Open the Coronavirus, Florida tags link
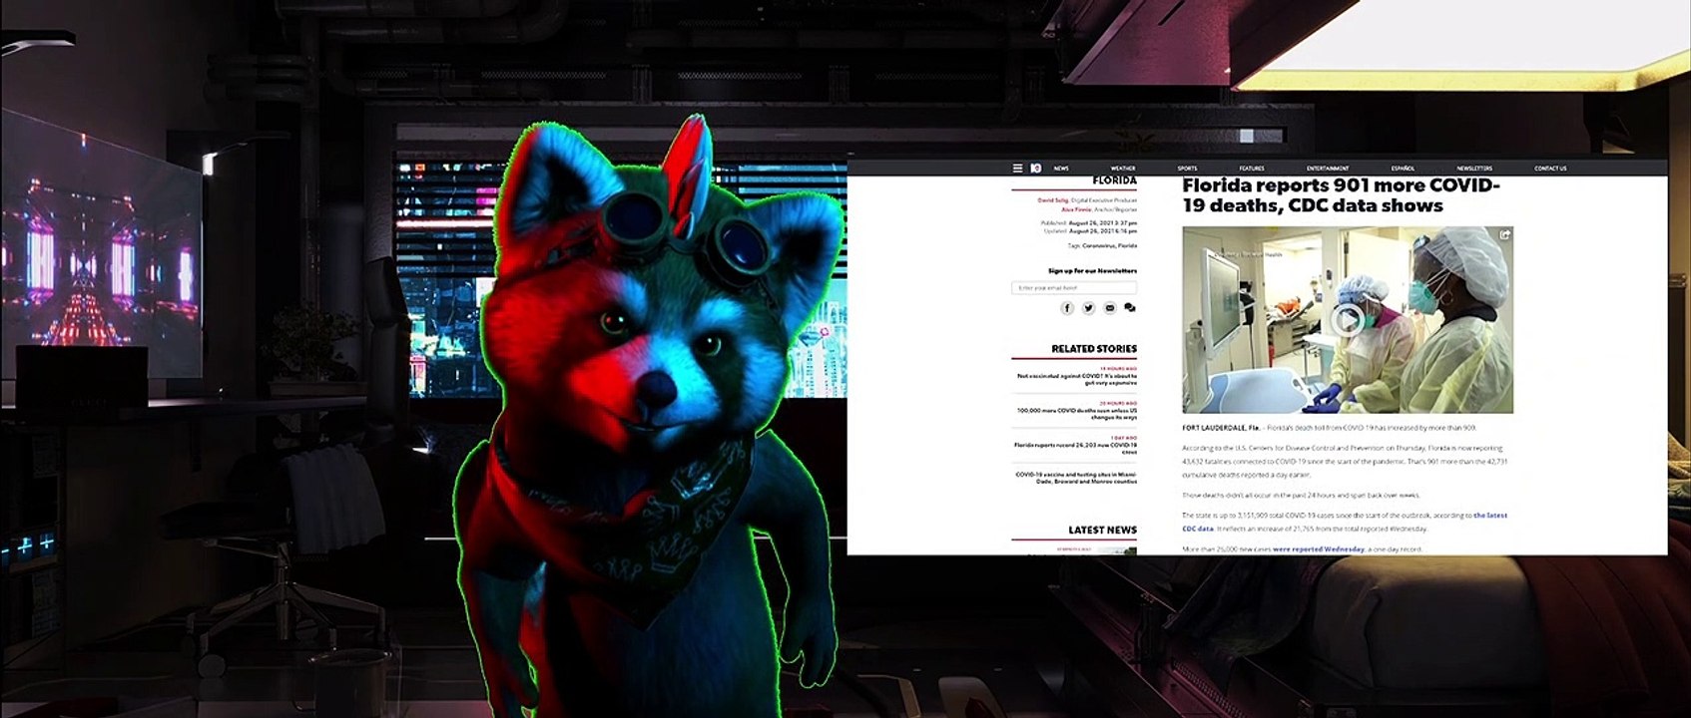The image size is (1691, 718). tap(1109, 245)
